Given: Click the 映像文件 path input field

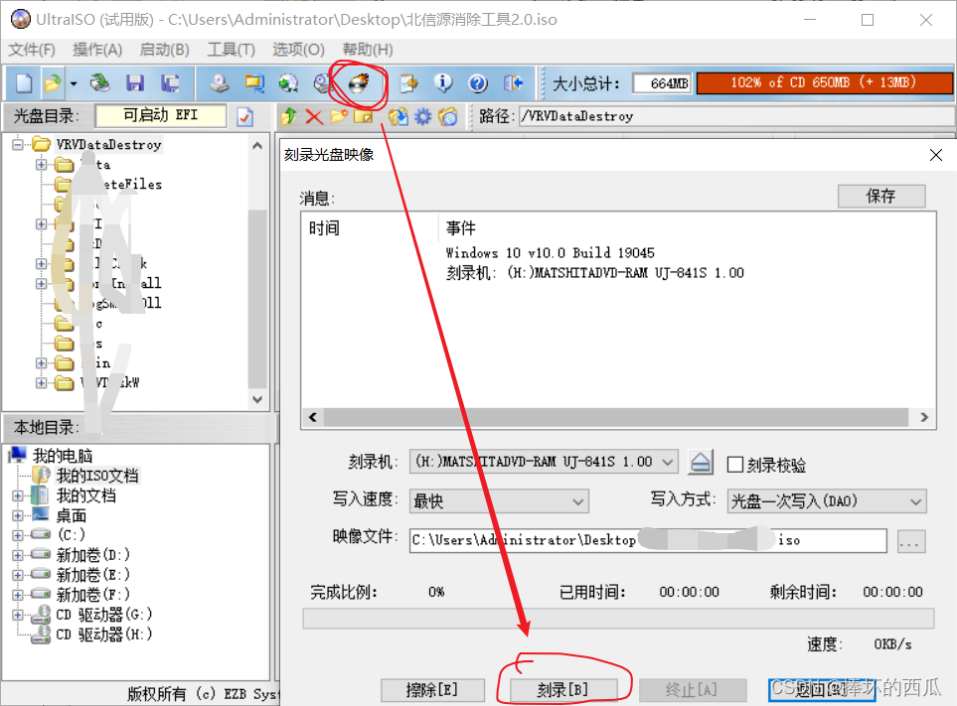Looking at the screenshot, I should (x=648, y=541).
